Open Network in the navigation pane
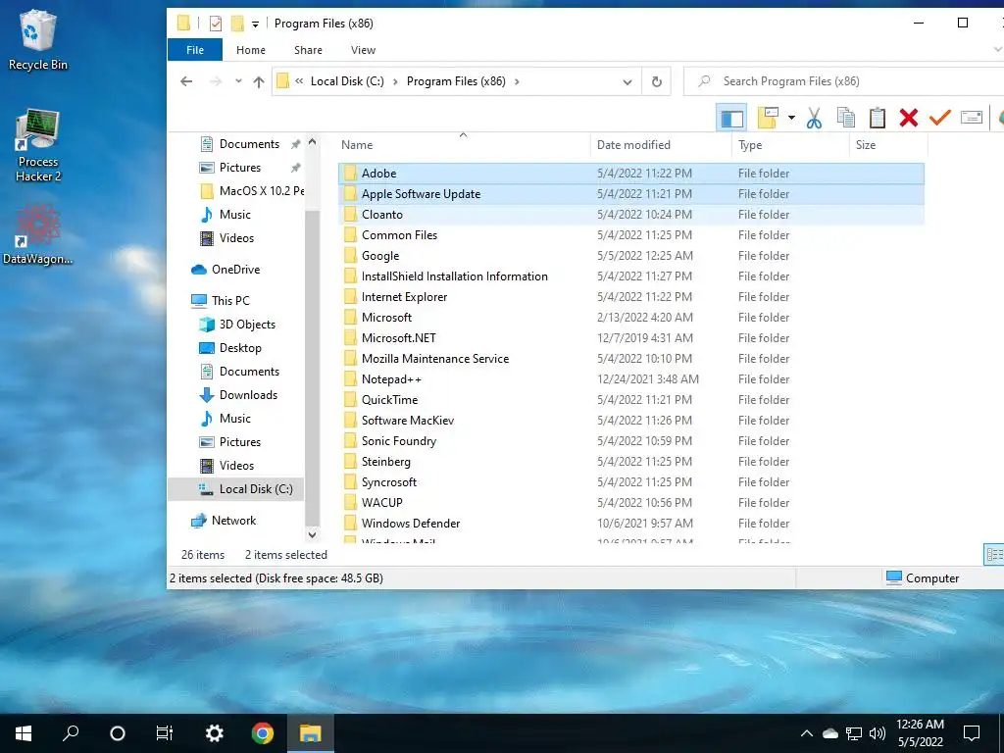Screen dimensions: 1004x753 (225, 521)
